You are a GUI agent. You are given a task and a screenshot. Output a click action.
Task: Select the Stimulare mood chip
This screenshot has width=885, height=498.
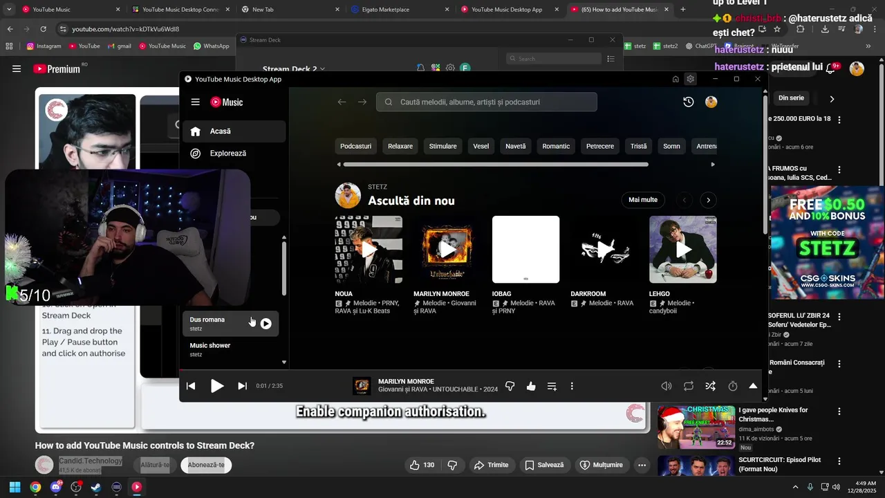tap(442, 146)
